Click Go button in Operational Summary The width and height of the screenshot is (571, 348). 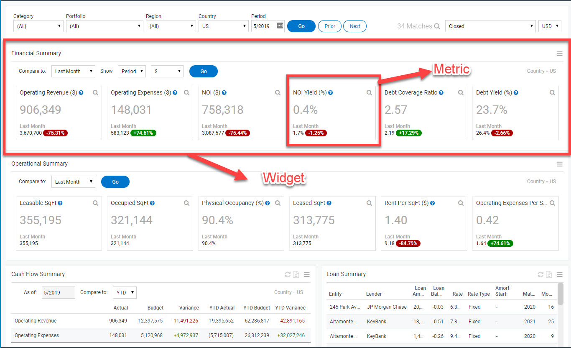(115, 182)
